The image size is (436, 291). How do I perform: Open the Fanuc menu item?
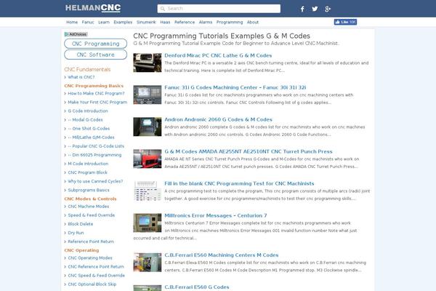[x=88, y=22]
